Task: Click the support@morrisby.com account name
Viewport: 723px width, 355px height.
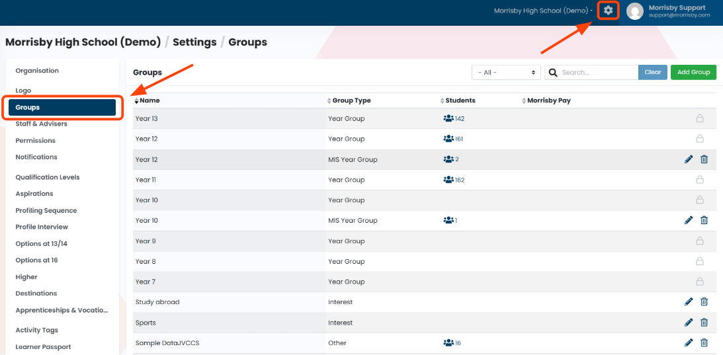Action: (x=679, y=15)
